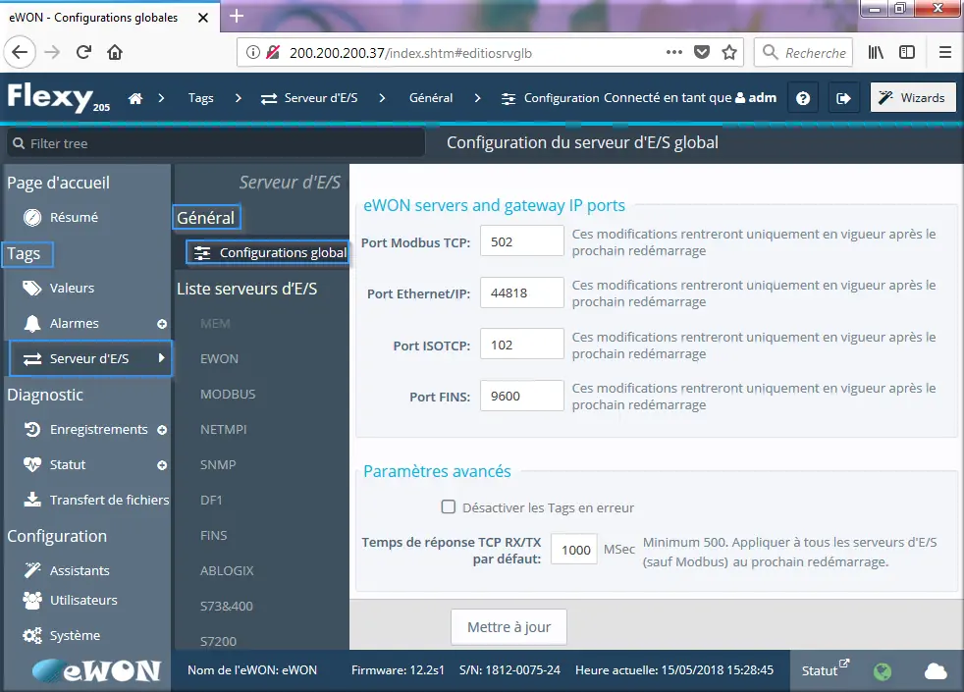Click the green globe status icon
964x692 pixels.
[x=883, y=671]
